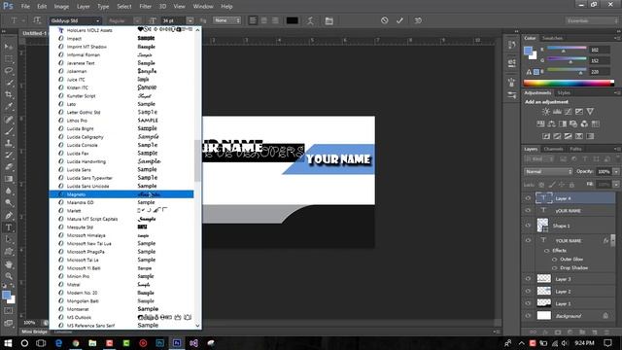Open the anti-aliasing dropdown set to None
Viewport: 622px width, 350px height.
coord(226,20)
